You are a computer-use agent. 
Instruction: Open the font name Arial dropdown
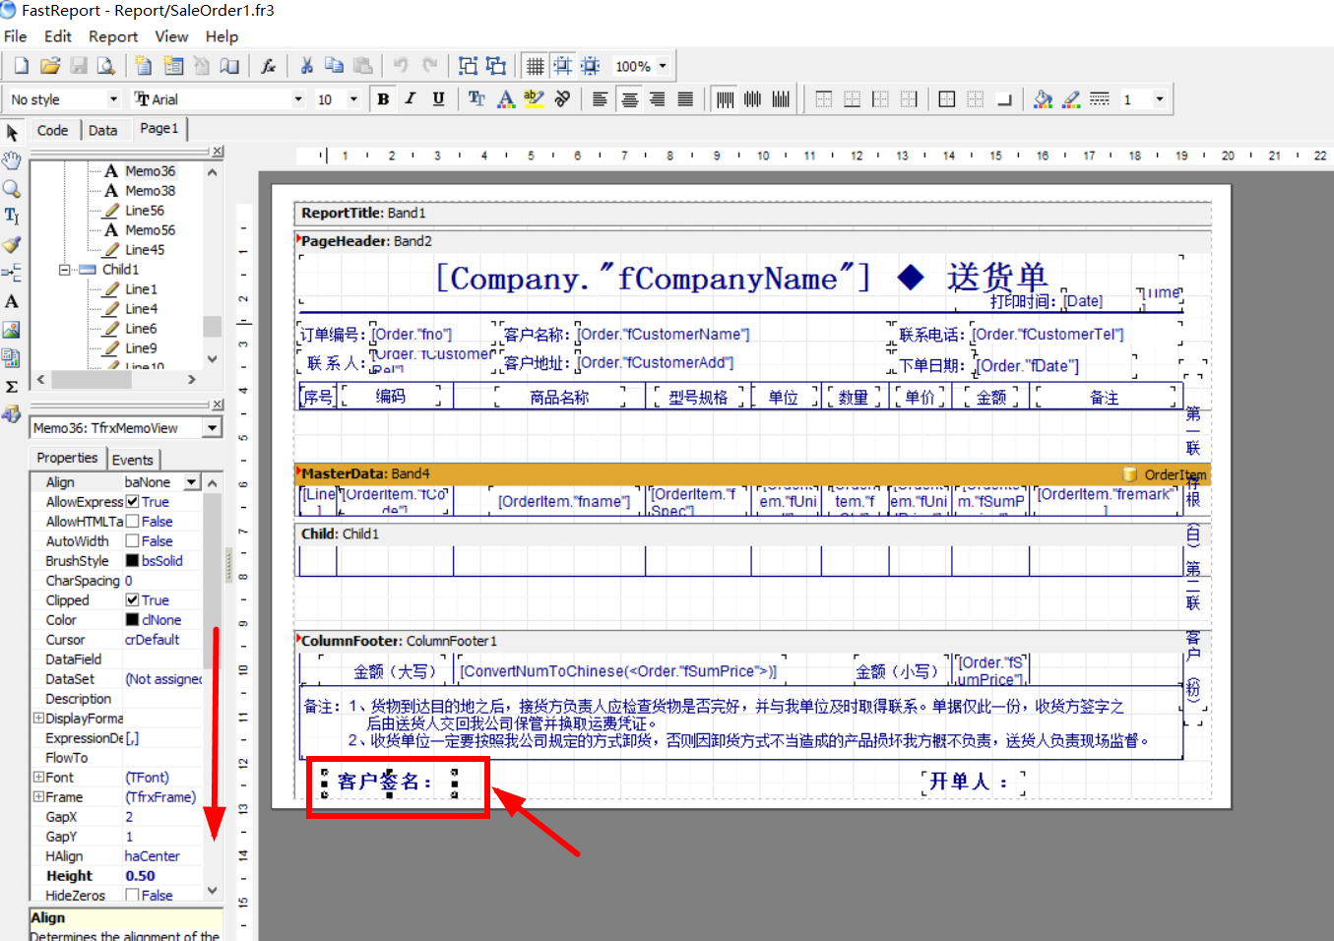point(298,99)
